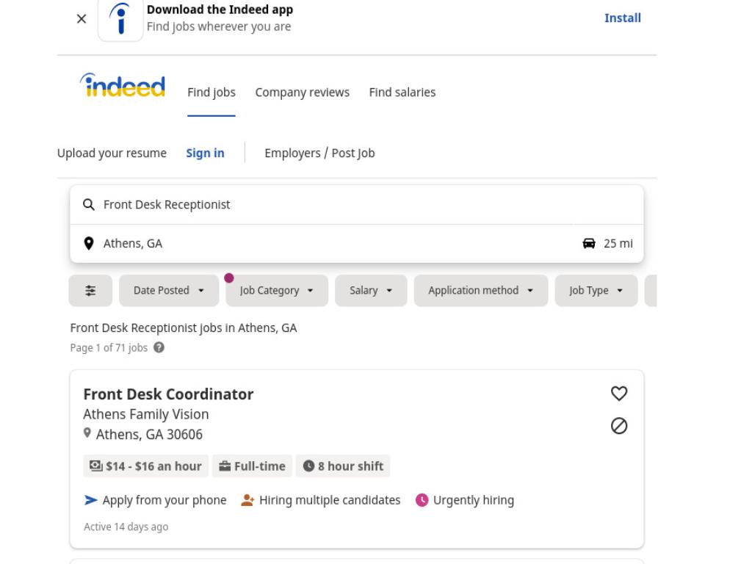Click the Indeed app icon in banner
Screen dimensions: 752x564
click(120, 20)
